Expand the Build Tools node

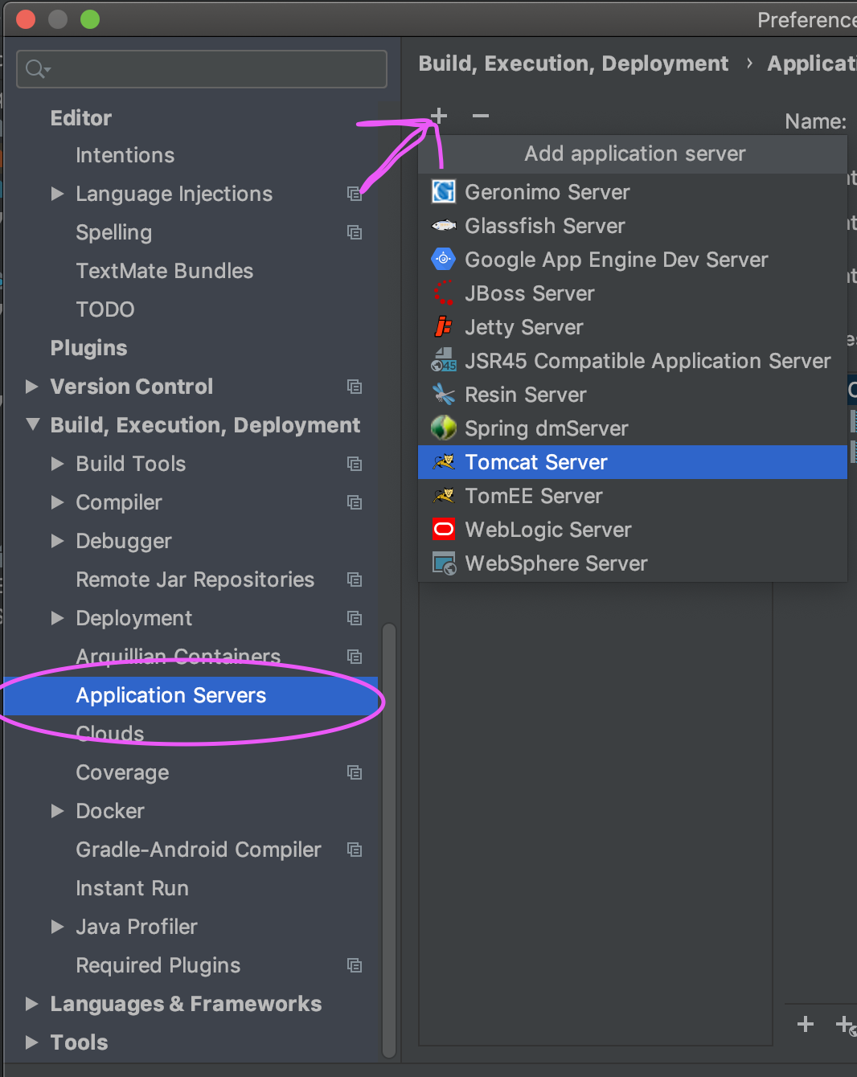point(58,464)
